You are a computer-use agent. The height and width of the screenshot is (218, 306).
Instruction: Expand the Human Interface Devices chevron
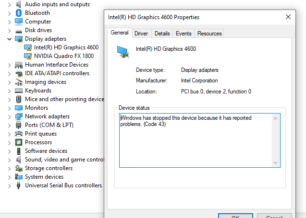click(10, 65)
